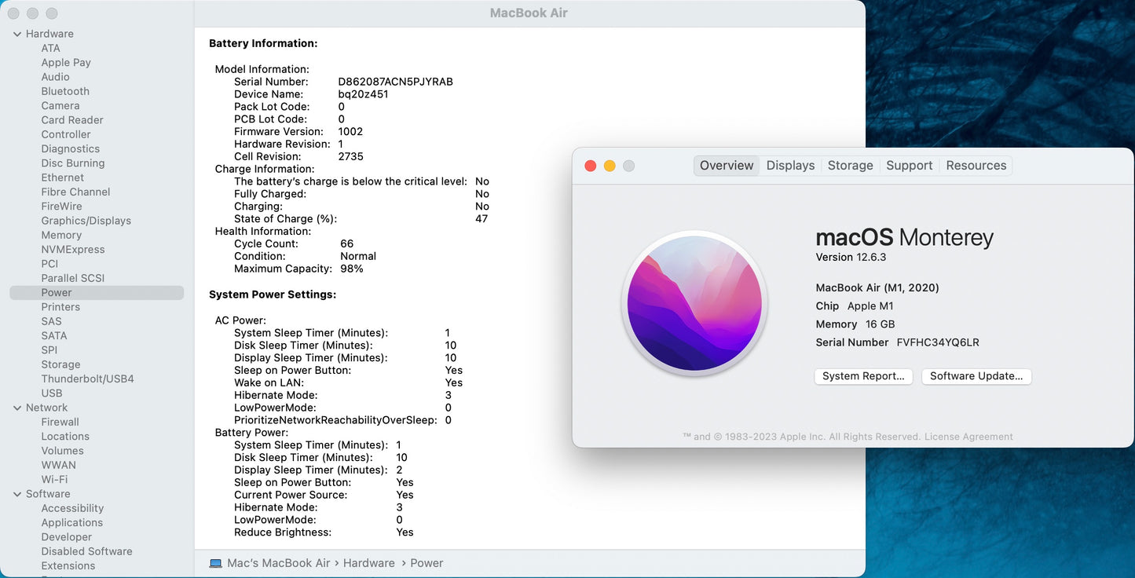
Task: Close the About This Mac window
Action: tap(591, 166)
